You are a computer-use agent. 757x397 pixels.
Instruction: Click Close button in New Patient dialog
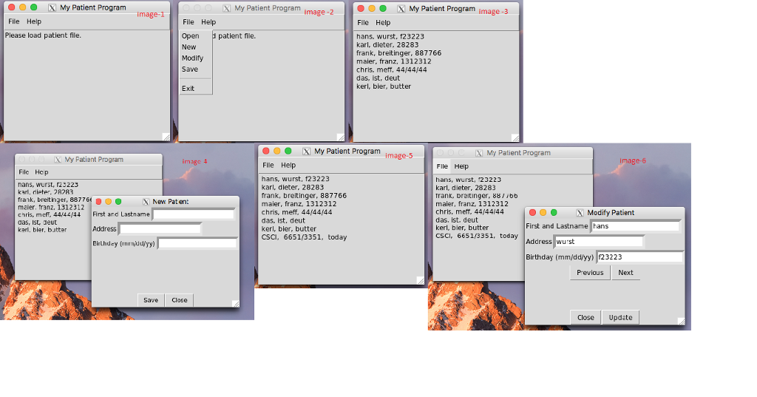pos(179,300)
